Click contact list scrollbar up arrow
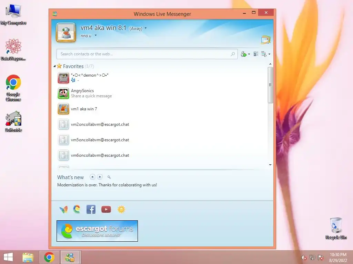The image size is (353, 264). click(x=270, y=64)
